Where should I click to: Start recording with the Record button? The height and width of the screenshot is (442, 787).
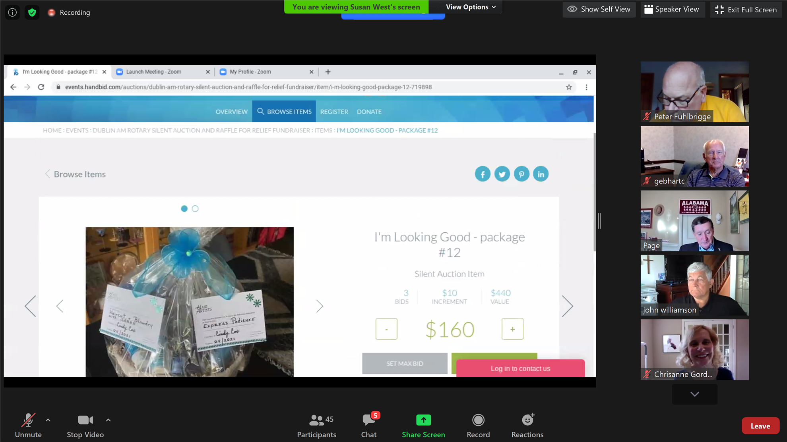pyautogui.click(x=478, y=425)
